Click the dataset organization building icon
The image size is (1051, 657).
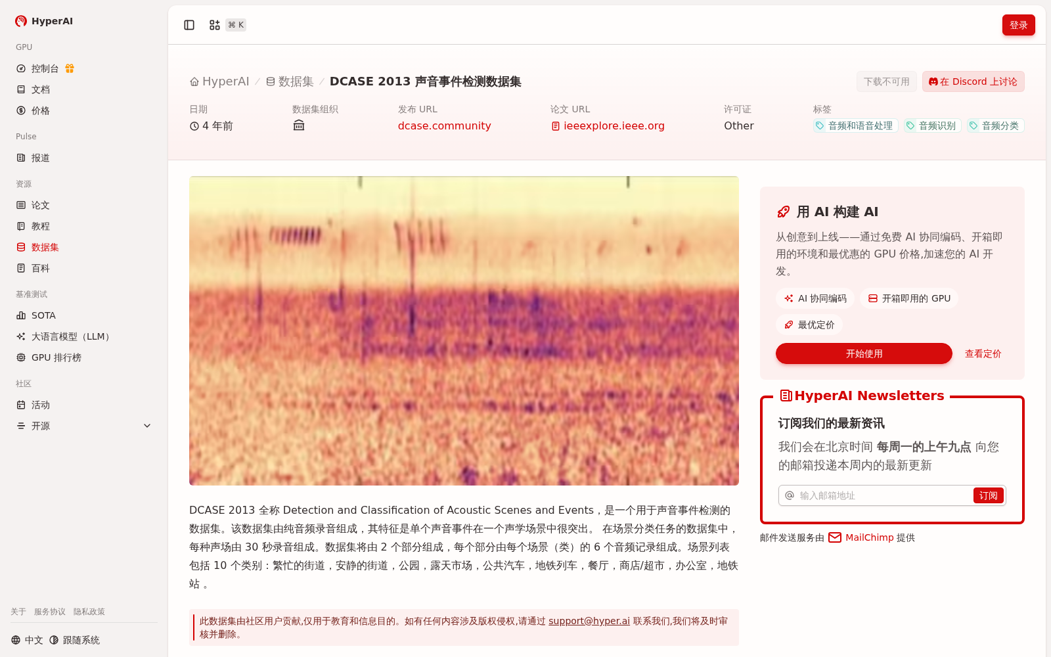[299, 125]
